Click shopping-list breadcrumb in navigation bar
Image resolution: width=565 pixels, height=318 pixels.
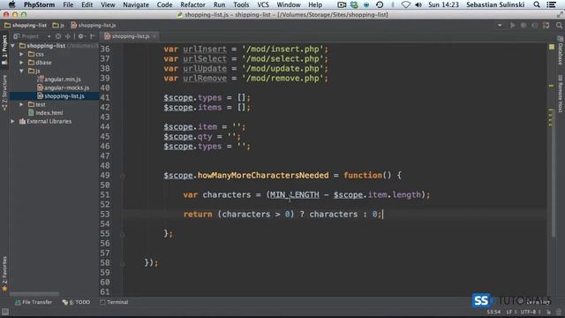coord(26,26)
